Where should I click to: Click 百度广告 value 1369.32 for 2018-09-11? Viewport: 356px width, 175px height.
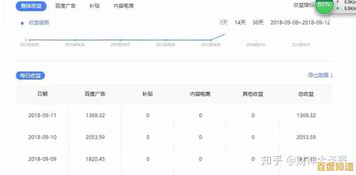(x=95, y=115)
